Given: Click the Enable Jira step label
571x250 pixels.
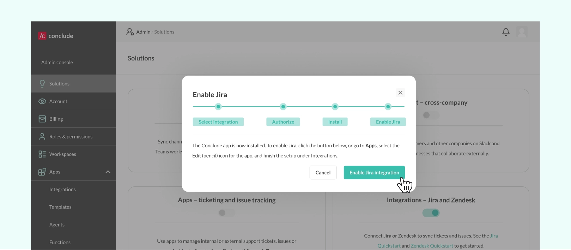Looking at the screenshot, I should pos(388,122).
